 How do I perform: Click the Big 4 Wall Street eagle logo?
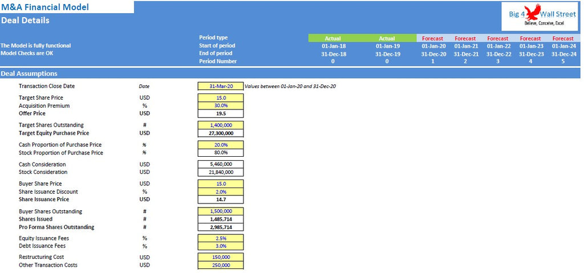pos(534,13)
